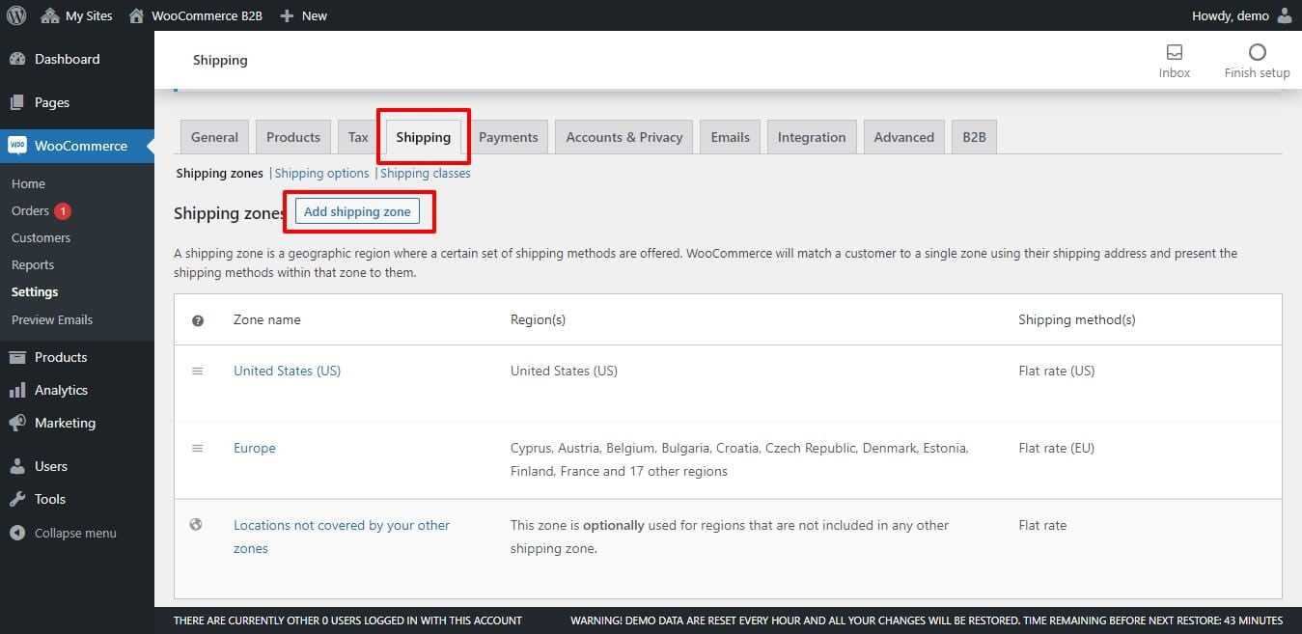Click the Tools wrench icon
This screenshot has height=634, width=1302.
[x=17, y=499]
